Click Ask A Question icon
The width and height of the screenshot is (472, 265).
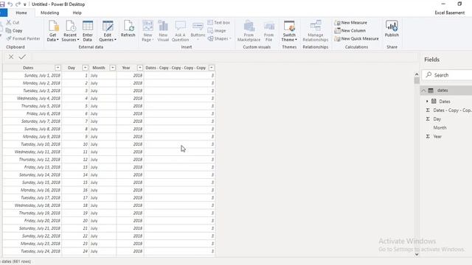pyautogui.click(x=180, y=31)
